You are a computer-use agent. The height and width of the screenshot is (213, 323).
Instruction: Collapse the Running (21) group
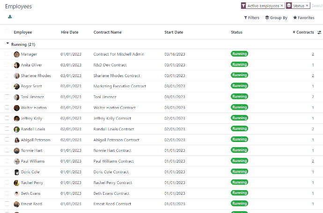tap(7, 44)
